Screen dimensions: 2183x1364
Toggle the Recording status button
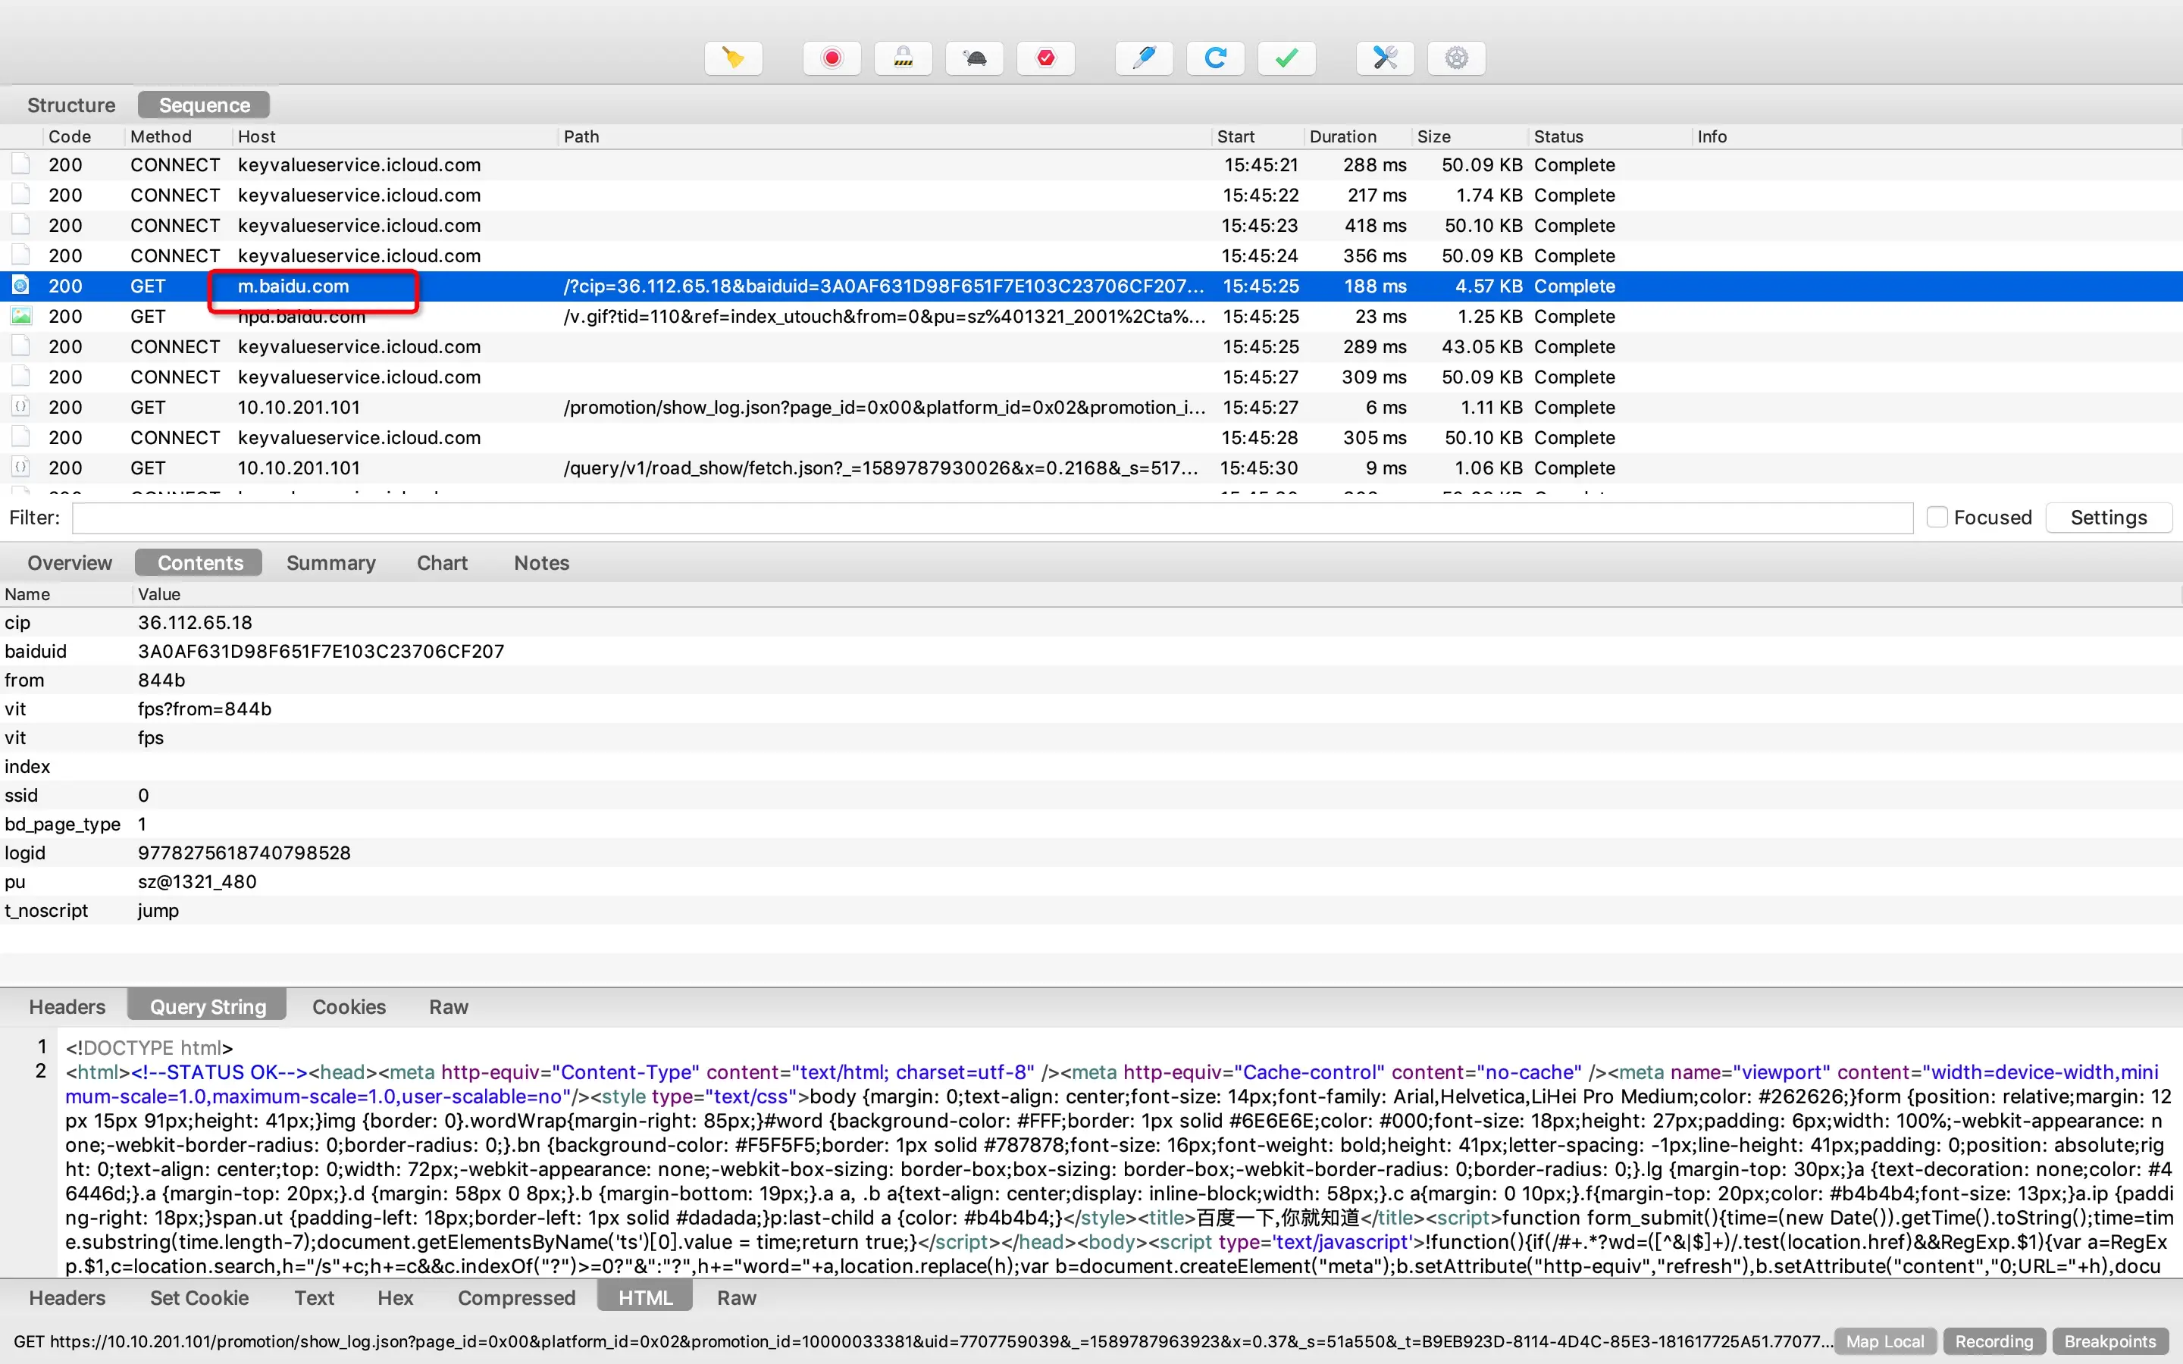pos(1994,1341)
